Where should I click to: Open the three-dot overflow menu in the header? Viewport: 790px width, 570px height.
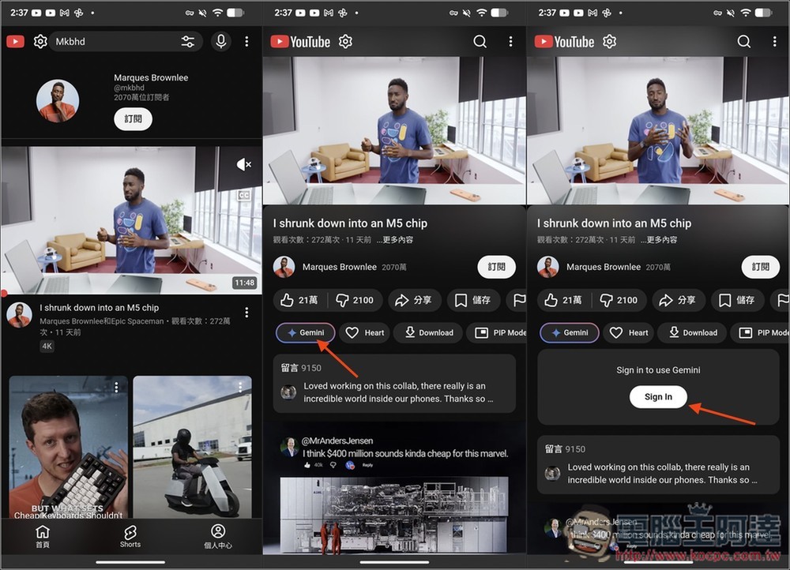(x=511, y=41)
